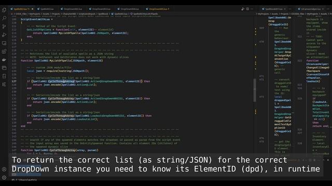Click the editor vertical scrollbar thumb
This screenshot has width=332, height=186.
[255, 90]
